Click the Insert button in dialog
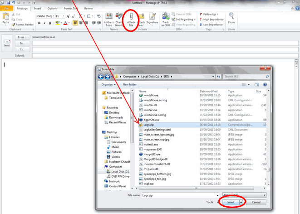Viewport: 300px width, 214px height. coord(231,202)
